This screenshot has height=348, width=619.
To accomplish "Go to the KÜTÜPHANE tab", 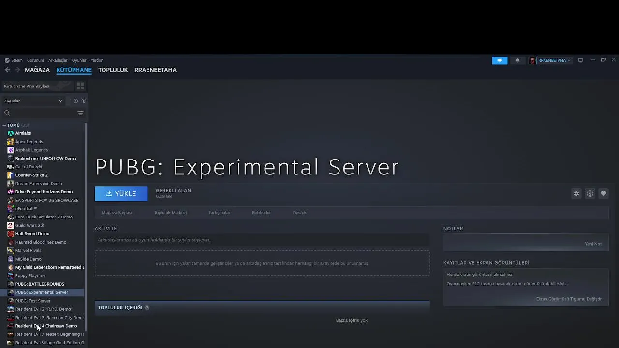I will coord(74,70).
